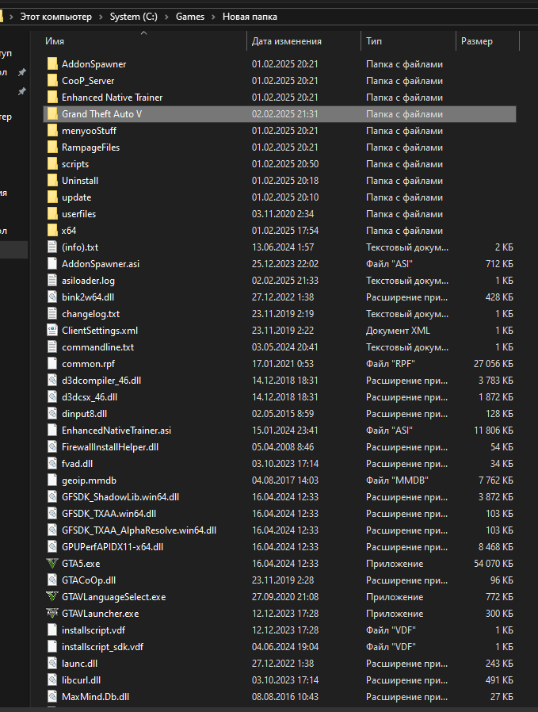The height and width of the screenshot is (712, 538).
Task: Select GPUPerfAPIDX11-x64.dll file name
Action: point(113,547)
